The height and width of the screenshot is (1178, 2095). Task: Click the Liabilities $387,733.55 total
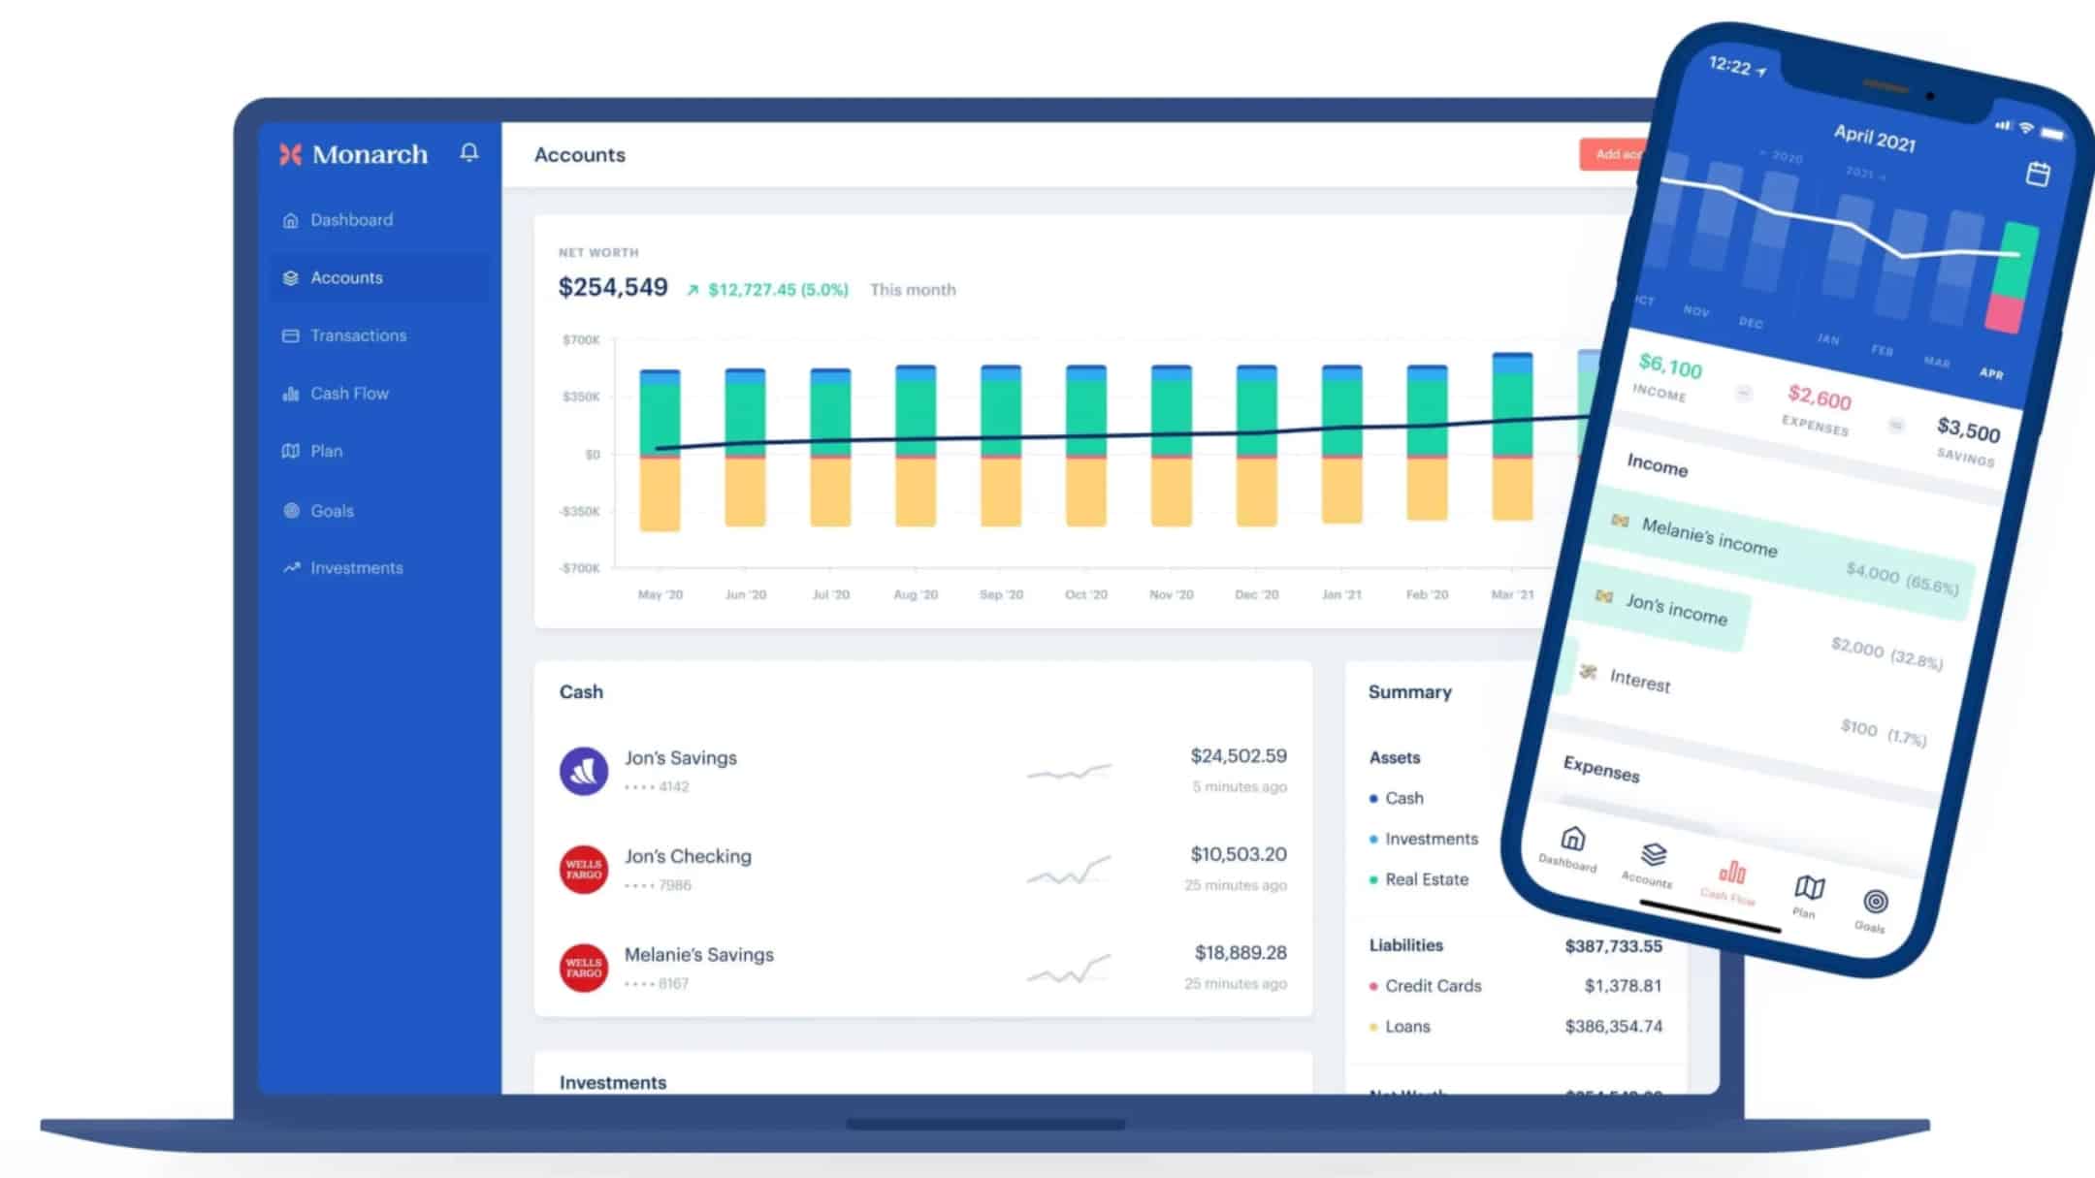1613,946
